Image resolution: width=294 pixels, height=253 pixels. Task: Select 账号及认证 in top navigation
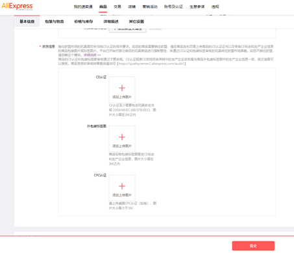[x=173, y=6]
